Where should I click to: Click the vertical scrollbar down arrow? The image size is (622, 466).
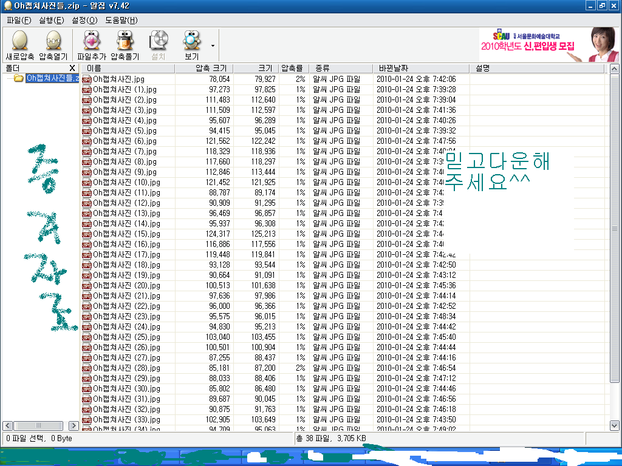pos(615,425)
